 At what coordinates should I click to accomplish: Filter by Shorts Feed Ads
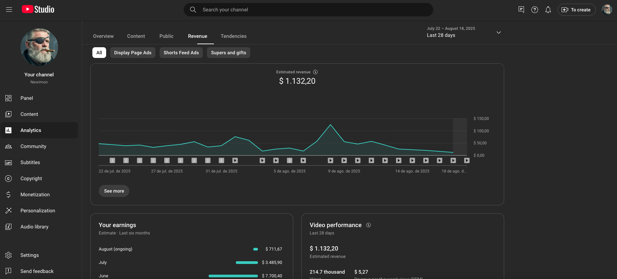[x=181, y=53]
